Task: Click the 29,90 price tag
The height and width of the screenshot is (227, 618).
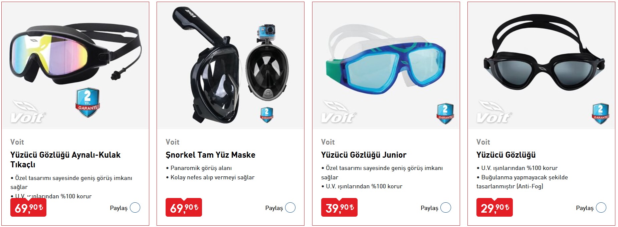Action: (494, 207)
